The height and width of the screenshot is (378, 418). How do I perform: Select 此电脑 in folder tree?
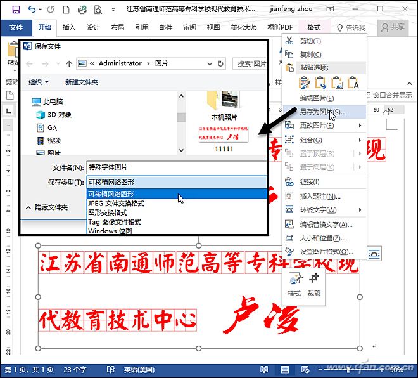point(47,101)
